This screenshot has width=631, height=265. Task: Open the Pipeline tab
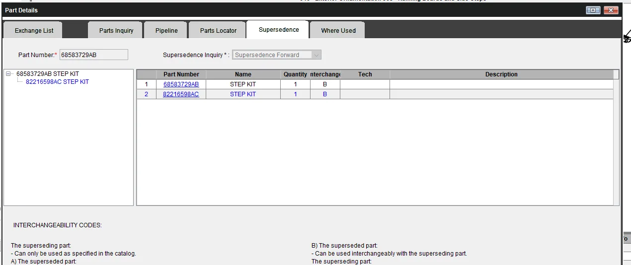coord(166,30)
